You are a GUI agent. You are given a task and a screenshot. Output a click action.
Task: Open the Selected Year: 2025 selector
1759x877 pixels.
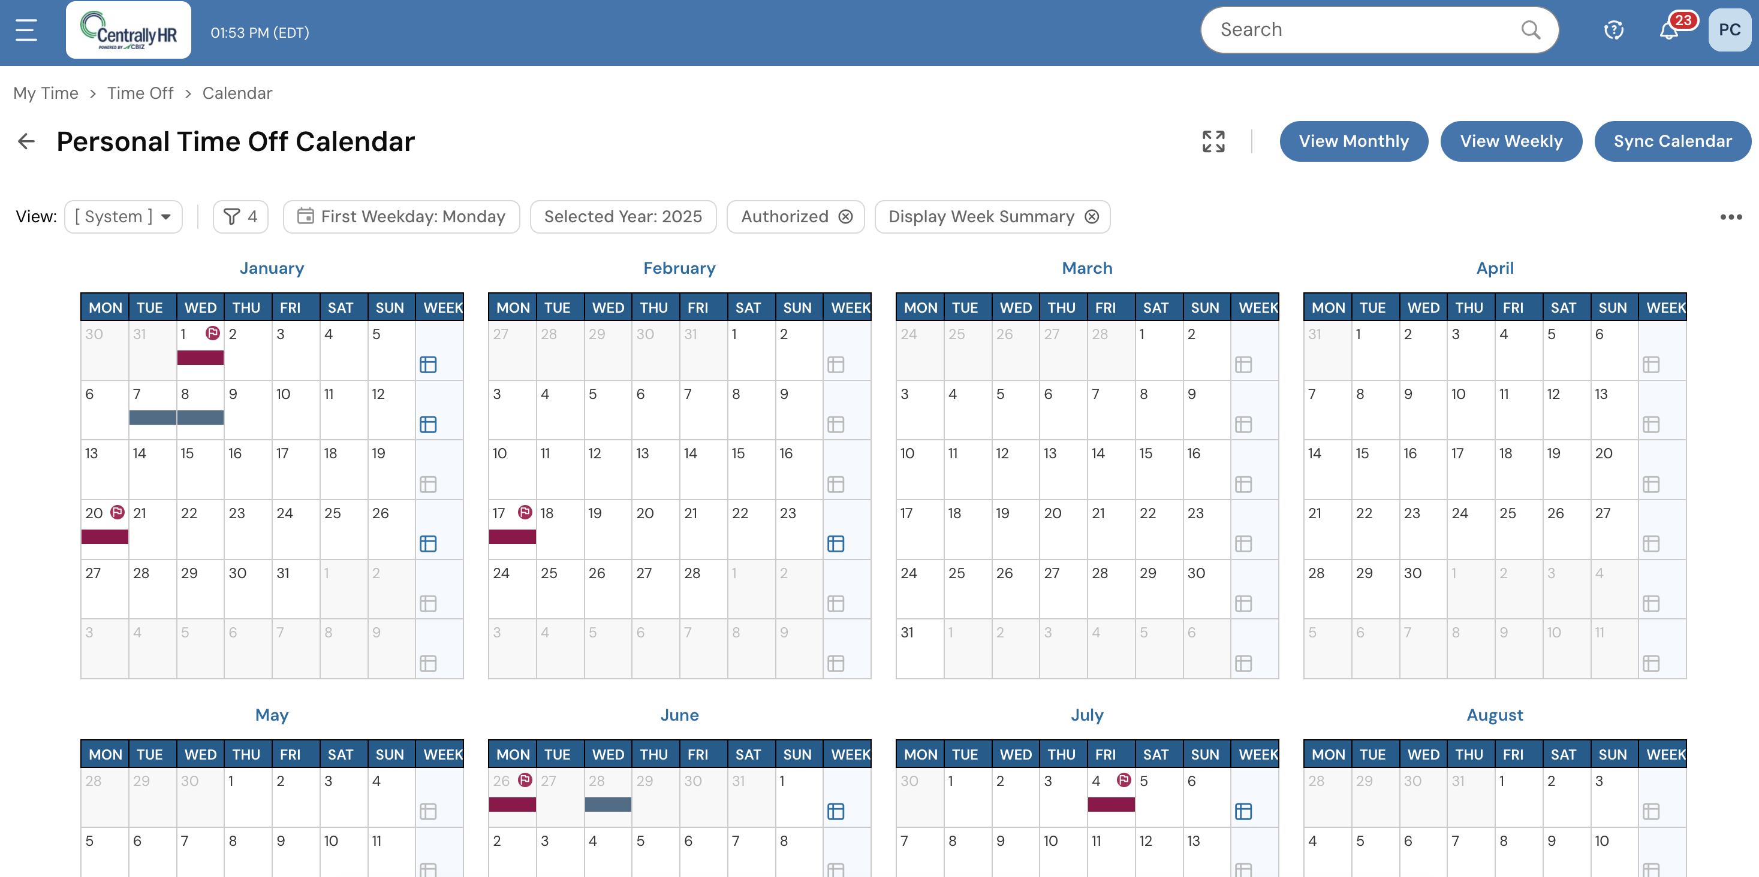tap(623, 216)
